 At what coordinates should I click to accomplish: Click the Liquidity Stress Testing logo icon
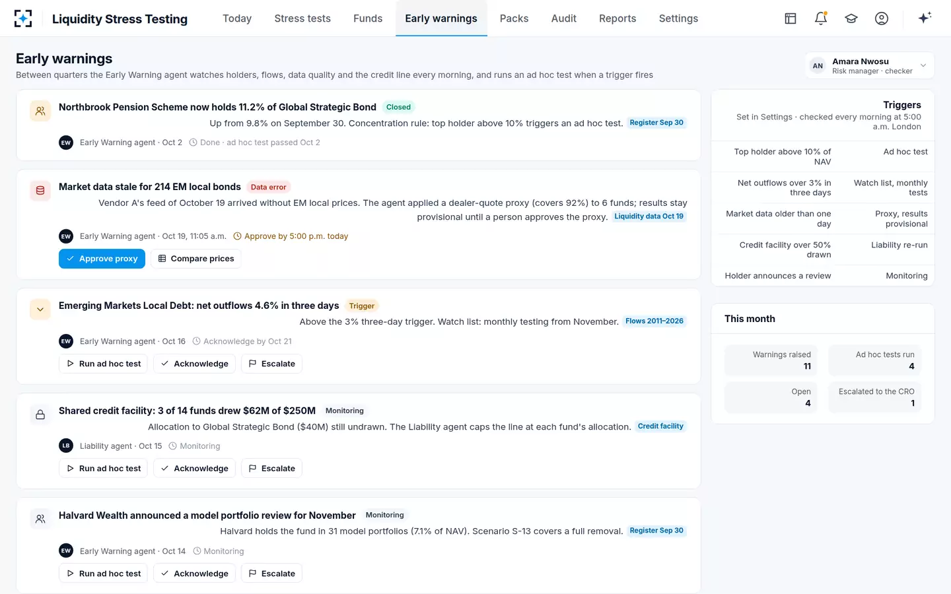23,18
